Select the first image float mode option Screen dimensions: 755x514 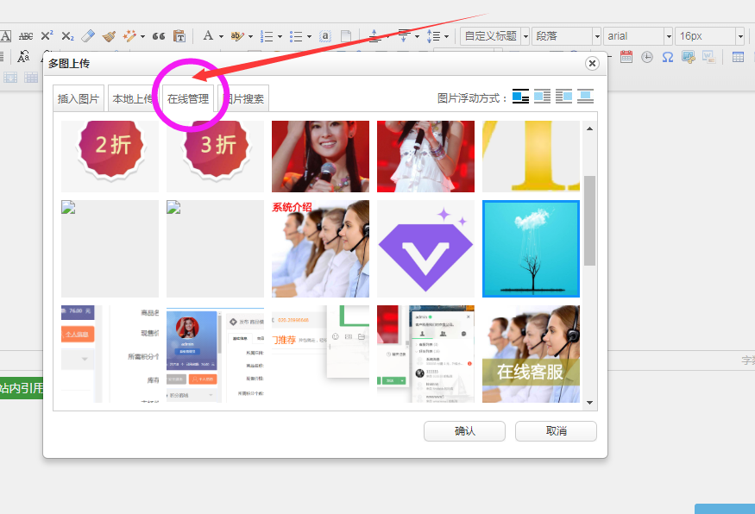click(520, 97)
